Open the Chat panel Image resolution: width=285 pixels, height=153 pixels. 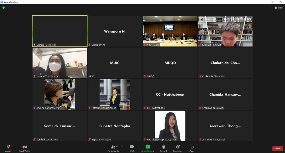point(132,148)
